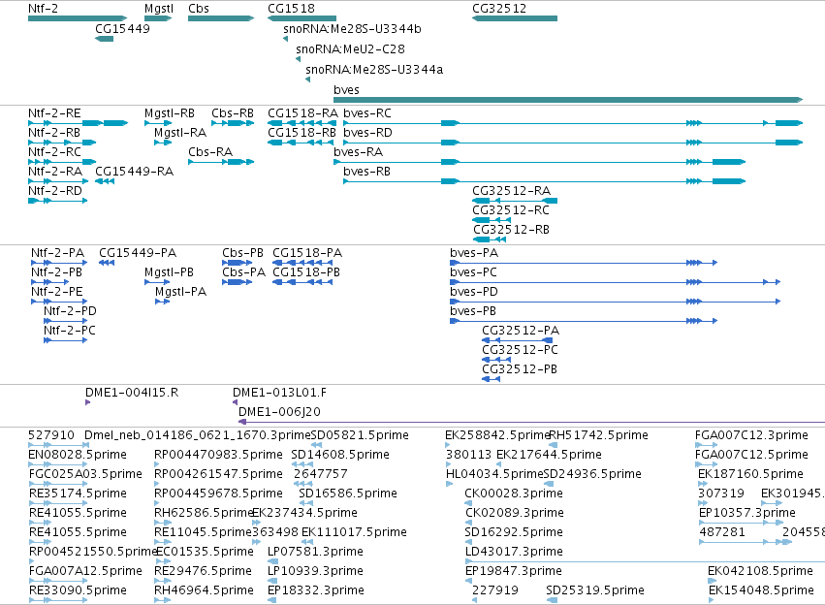Screen dimensions: 825x605
Task: Click the long teal bves gene bar
Action: (568, 100)
